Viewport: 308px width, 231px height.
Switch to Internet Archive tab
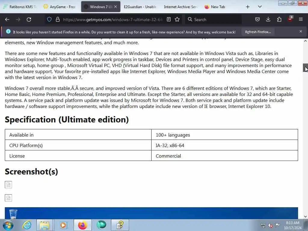180,7
